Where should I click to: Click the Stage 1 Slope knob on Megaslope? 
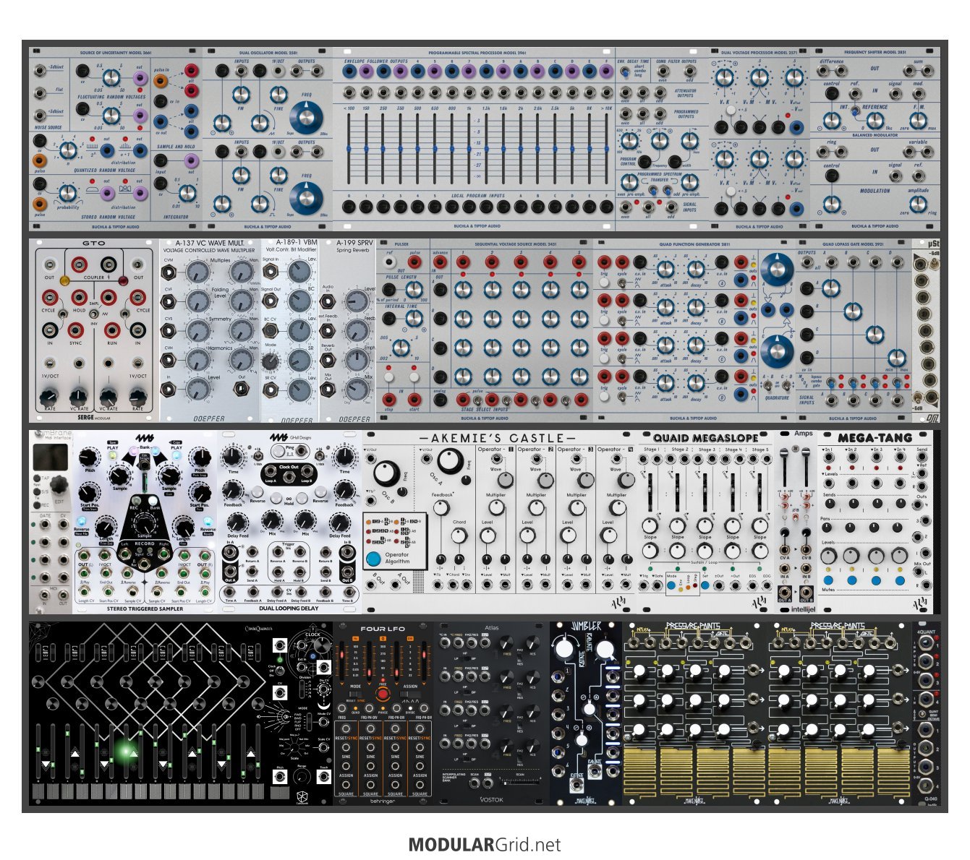650,527
